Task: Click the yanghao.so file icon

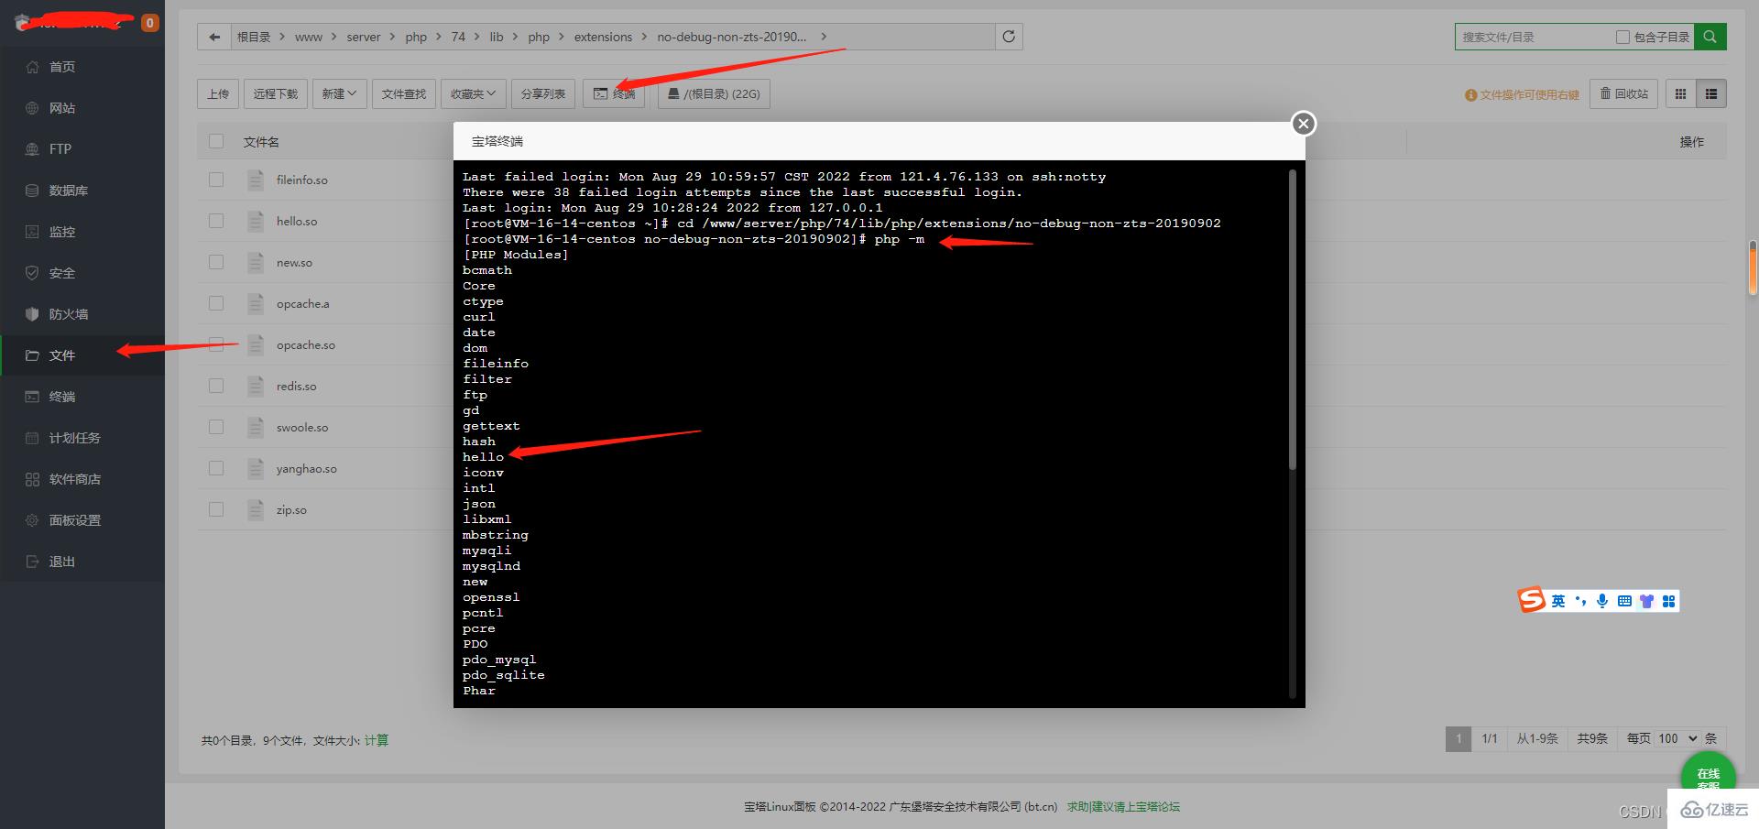Action: [256, 468]
